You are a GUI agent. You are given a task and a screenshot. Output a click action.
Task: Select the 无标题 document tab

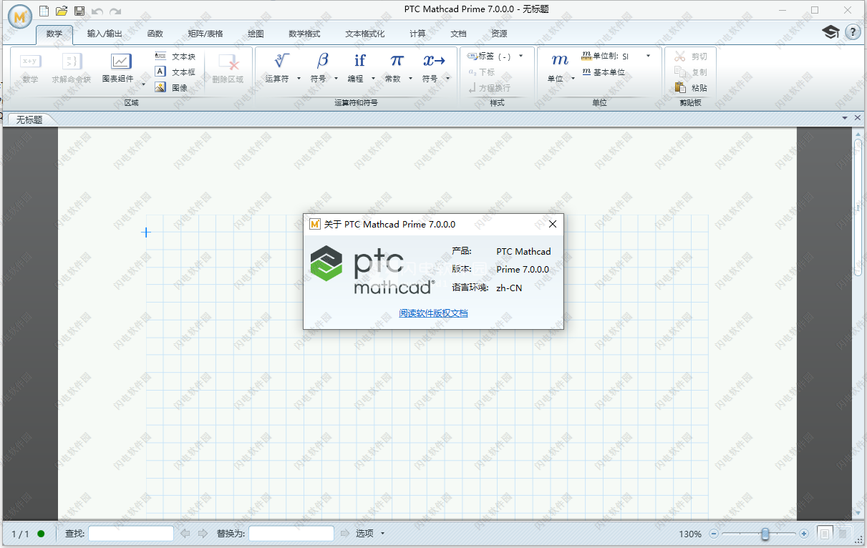(x=29, y=119)
